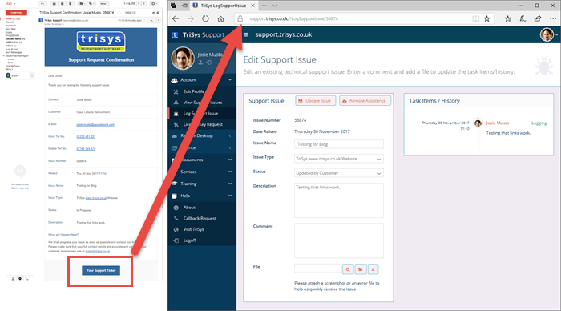Viewport: 561px width, 311px height.
Task: Open Callback Request in sidebar
Action: pos(200,218)
